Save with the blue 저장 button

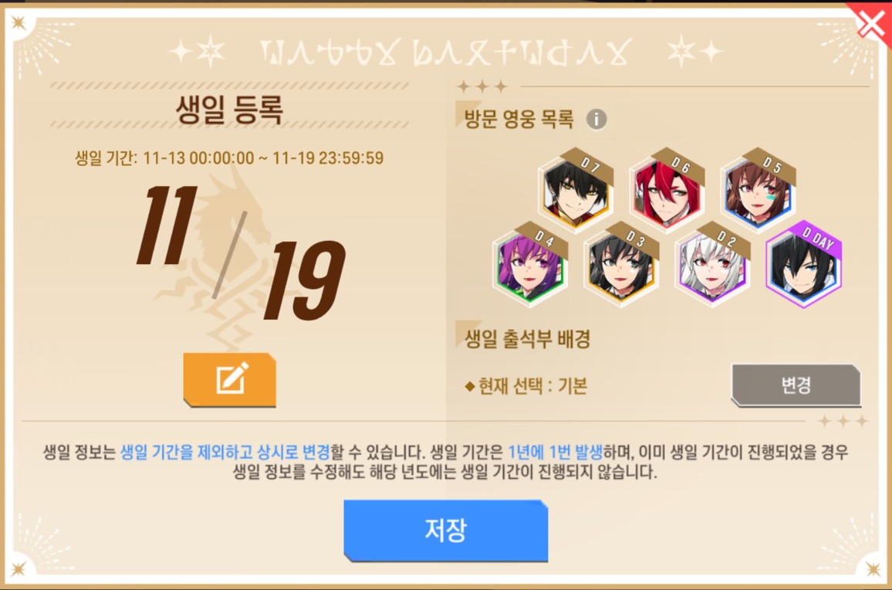(445, 531)
